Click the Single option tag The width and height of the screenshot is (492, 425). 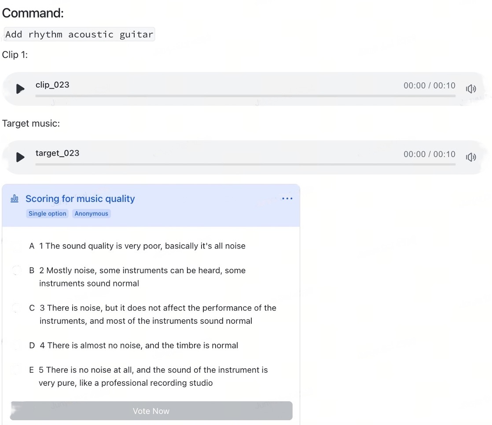48,214
